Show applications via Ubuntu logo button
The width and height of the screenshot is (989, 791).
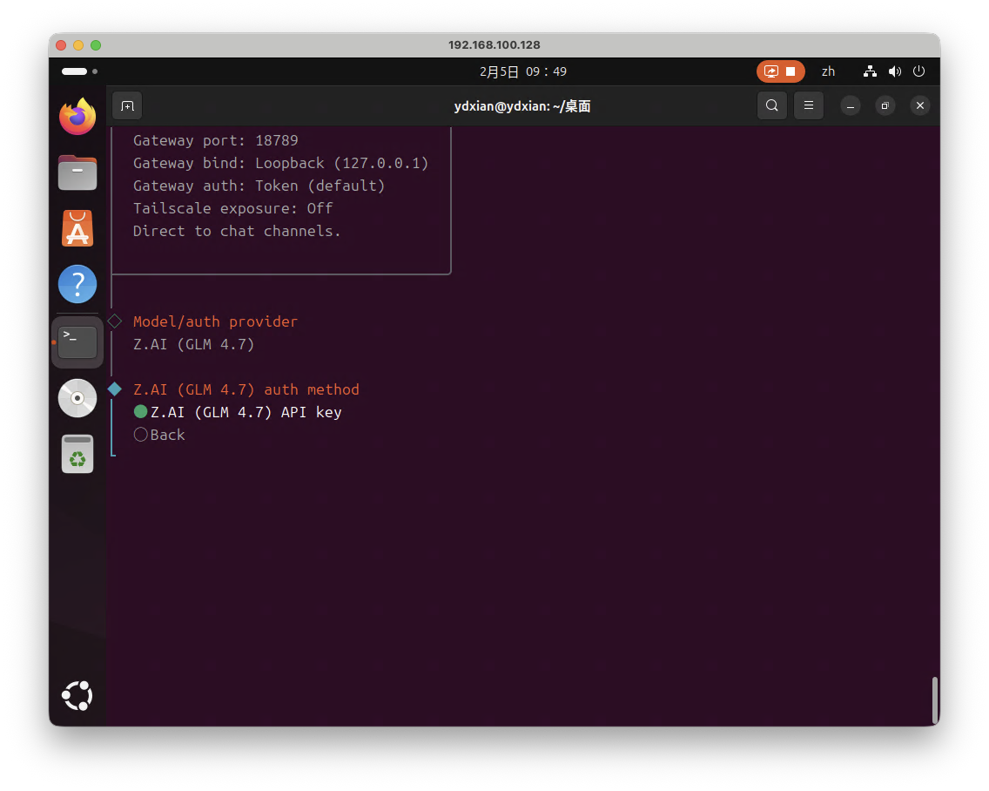(77, 695)
